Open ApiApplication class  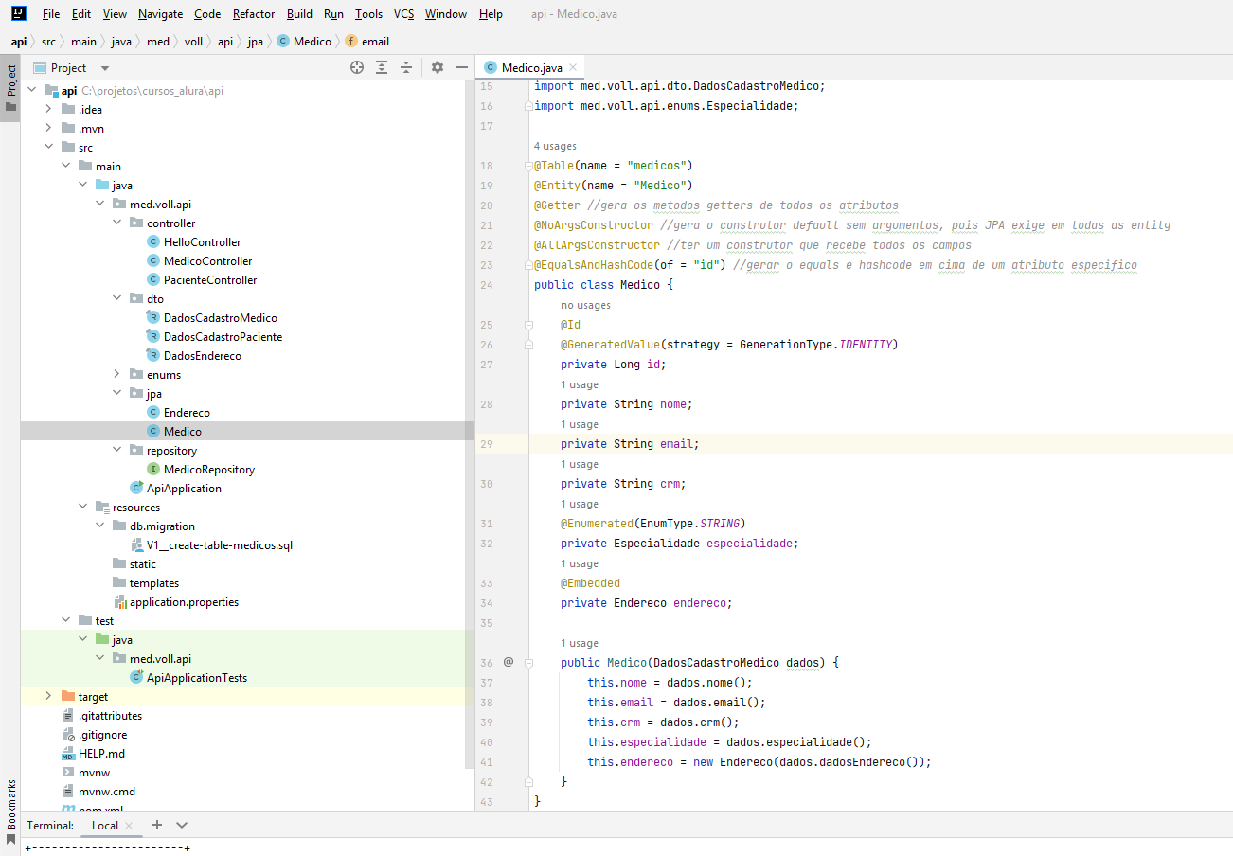pyautogui.click(x=184, y=489)
